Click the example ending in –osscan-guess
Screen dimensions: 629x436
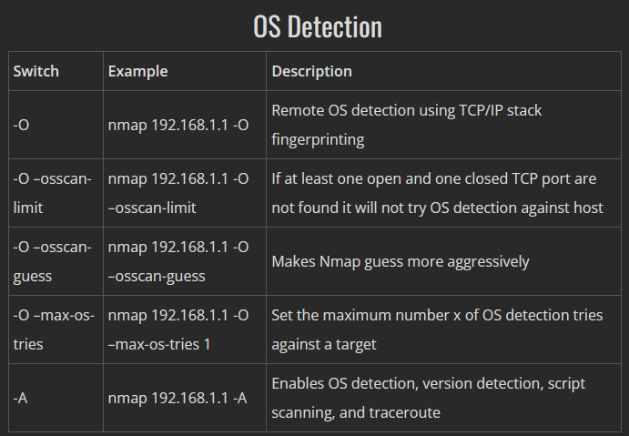[x=178, y=261]
